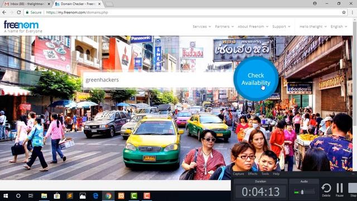Viewport: 357px width, 201px height.
Task: Open red Camtasia recorder taskbar icon
Action: click(x=147, y=196)
